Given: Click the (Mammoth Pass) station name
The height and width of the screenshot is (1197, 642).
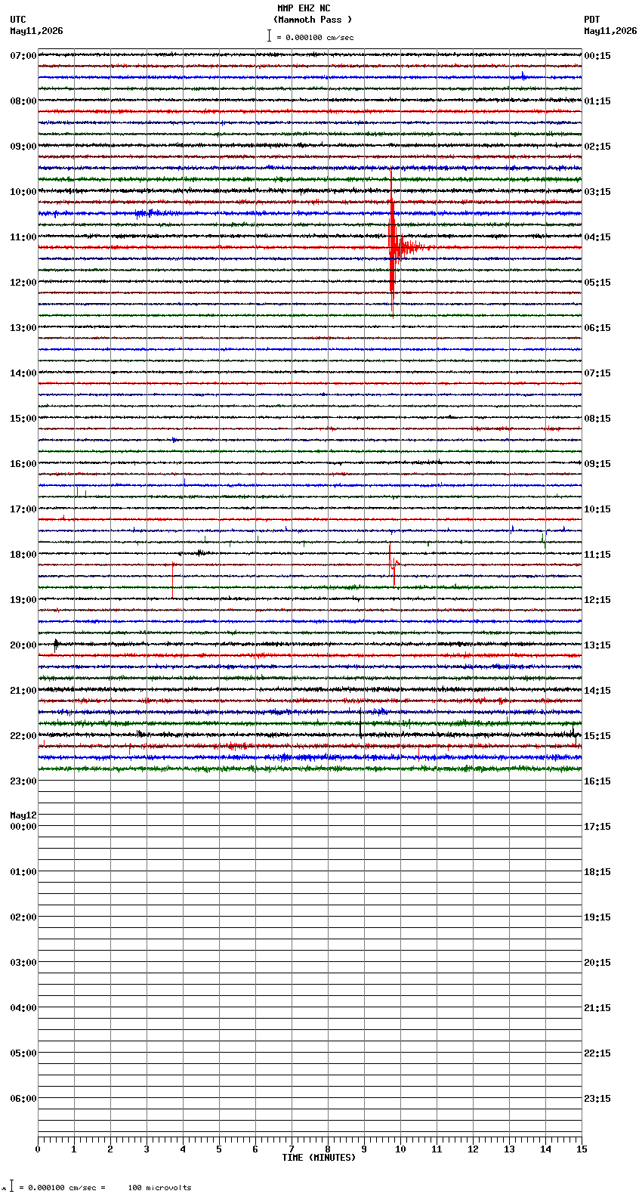Looking at the screenshot, I should tap(313, 20).
